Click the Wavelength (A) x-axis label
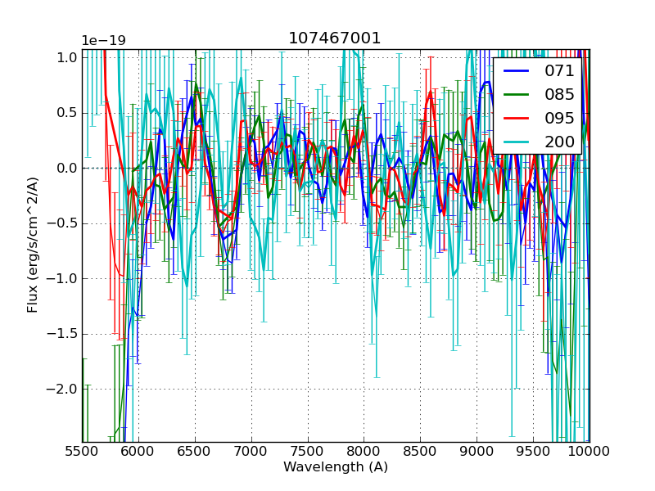The height and width of the screenshot is (491, 655). pyautogui.click(x=336, y=467)
